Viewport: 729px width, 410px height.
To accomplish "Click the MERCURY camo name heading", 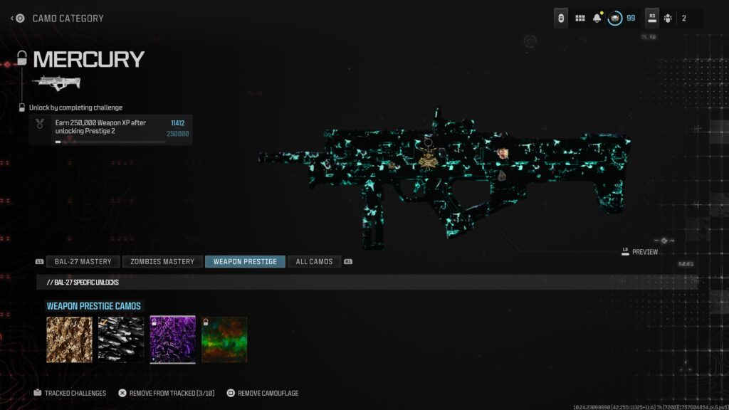I will [89, 59].
